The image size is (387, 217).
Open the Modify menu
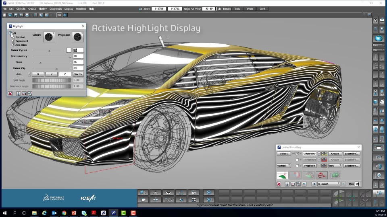(x=43, y=8)
